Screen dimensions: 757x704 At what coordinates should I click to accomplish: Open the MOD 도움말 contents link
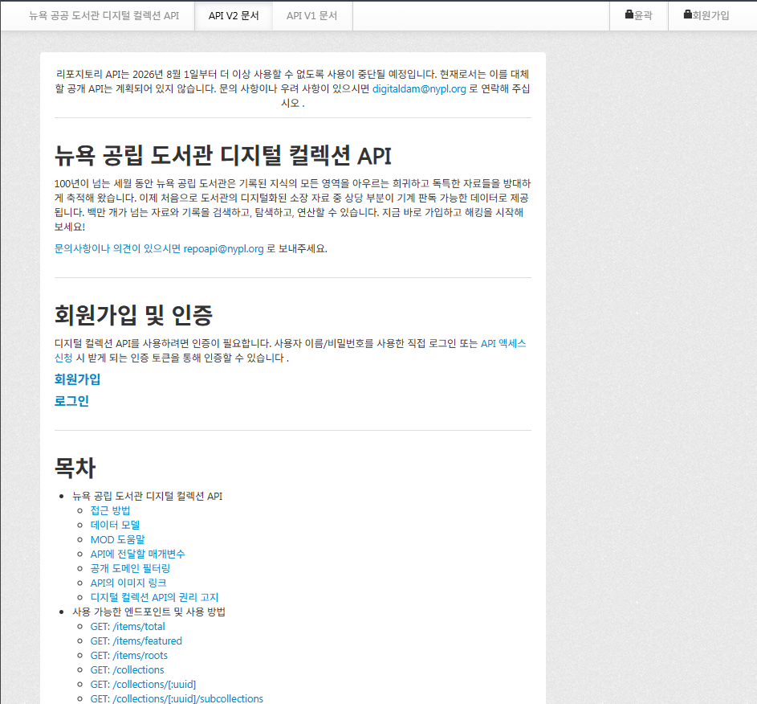(117, 539)
